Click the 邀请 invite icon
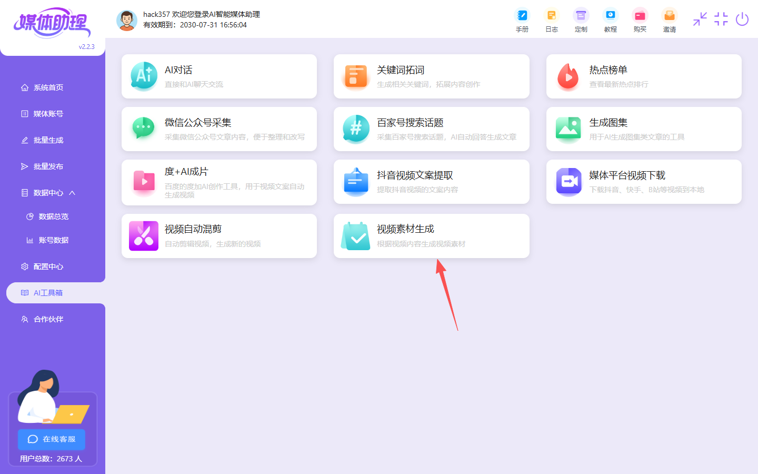The width and height of the screenshot is (758, 474). tap(669, 21)
